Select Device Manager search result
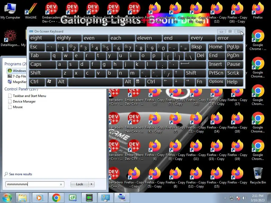The width and height of the screenshot is (271, 203). pyautogui.click(x=22, y=101)
